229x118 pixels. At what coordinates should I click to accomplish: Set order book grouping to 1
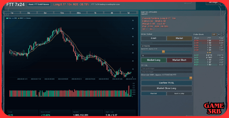223,34
